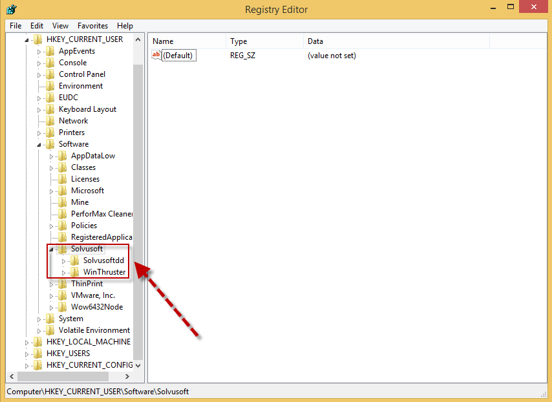Image resolution: width=552 pixels, height=402 pixels.
Task: Collapse the HKEY_CURRENT_USER hive
Action: tap(27, 40)
